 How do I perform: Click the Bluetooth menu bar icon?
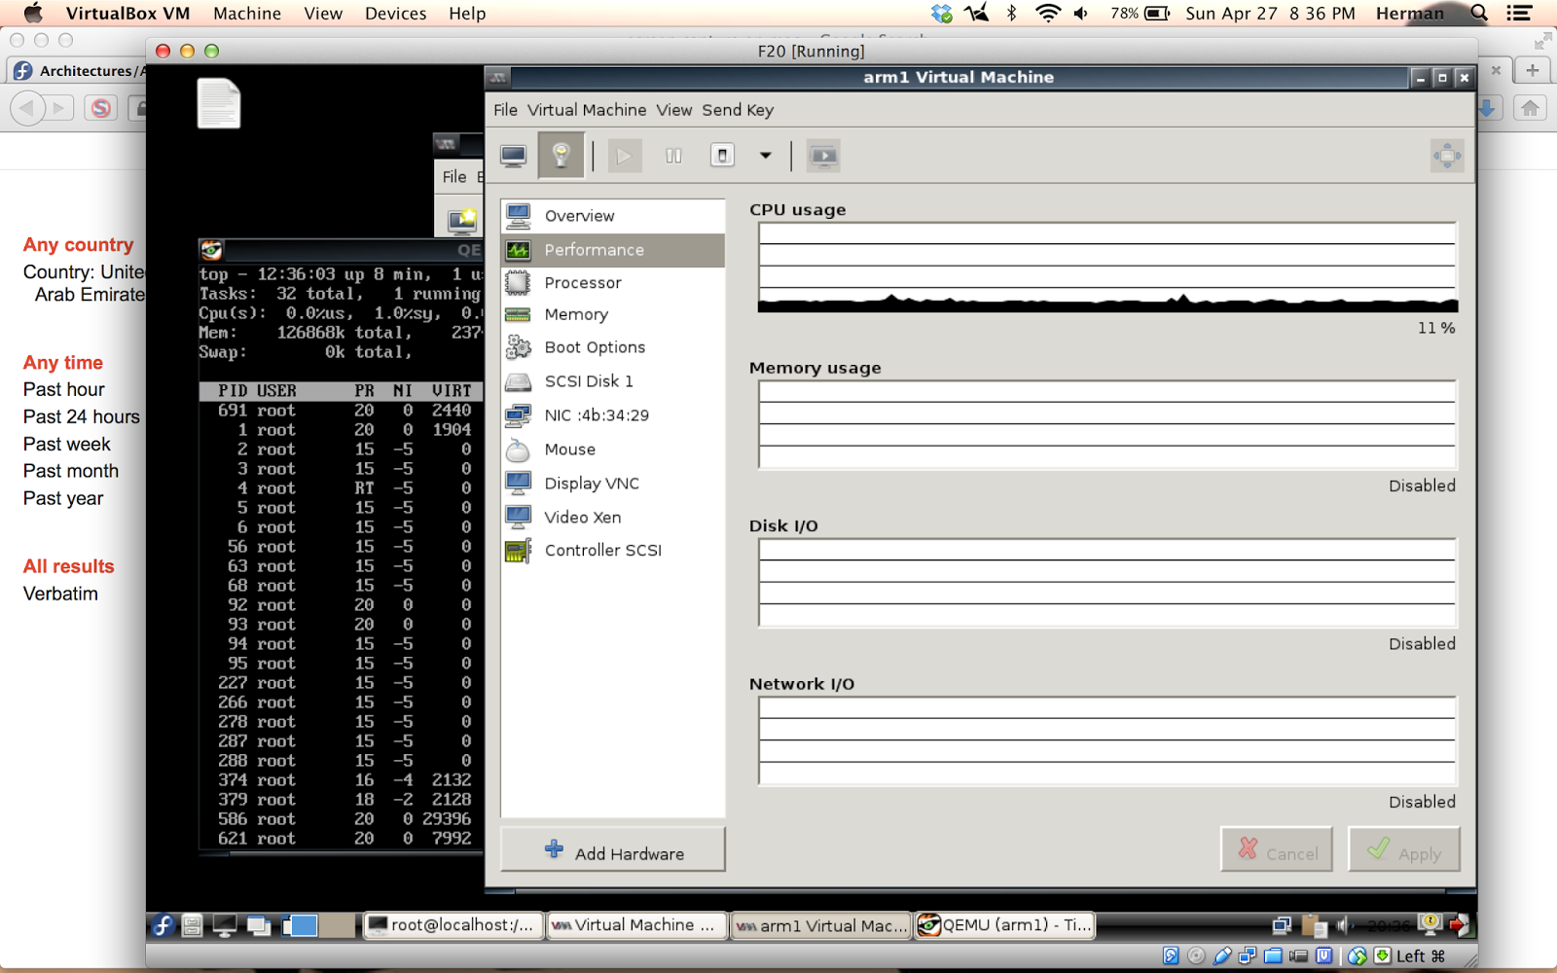click(x=1011, y=14)
